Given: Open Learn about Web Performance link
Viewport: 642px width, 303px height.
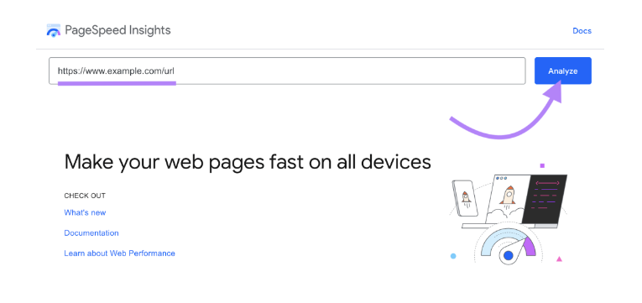Looking at the screenshot, I should click(119, 253).
